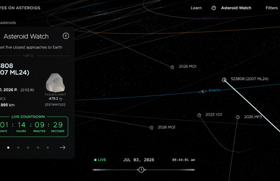
Task: Click the Asteroid Watch icon in top navigation
Action: [x=214, y=8]
